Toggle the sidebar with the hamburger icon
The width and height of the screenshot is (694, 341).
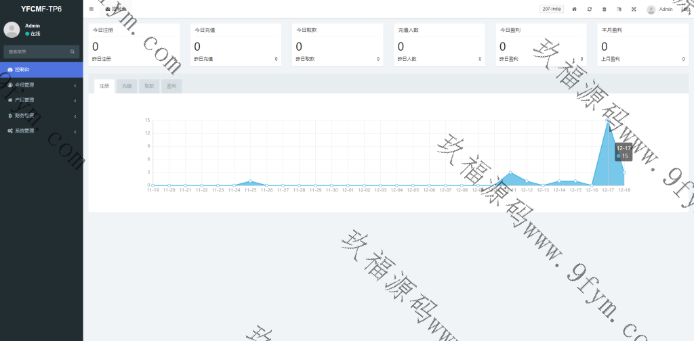(x=91, y=9)
